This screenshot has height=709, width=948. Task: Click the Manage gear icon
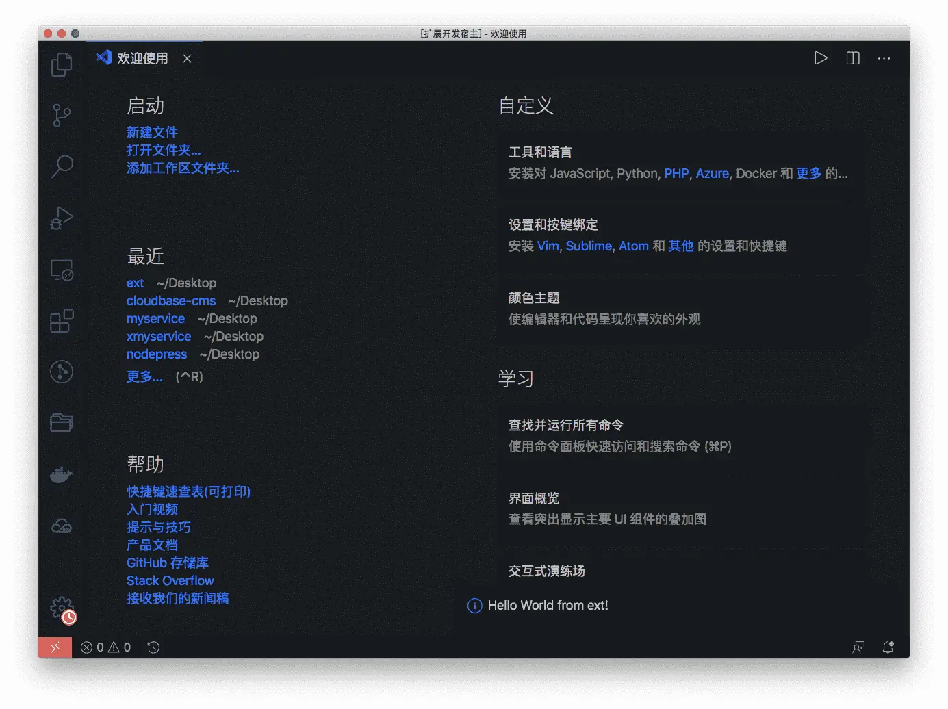pyautogui.click(x=62, y=608)
